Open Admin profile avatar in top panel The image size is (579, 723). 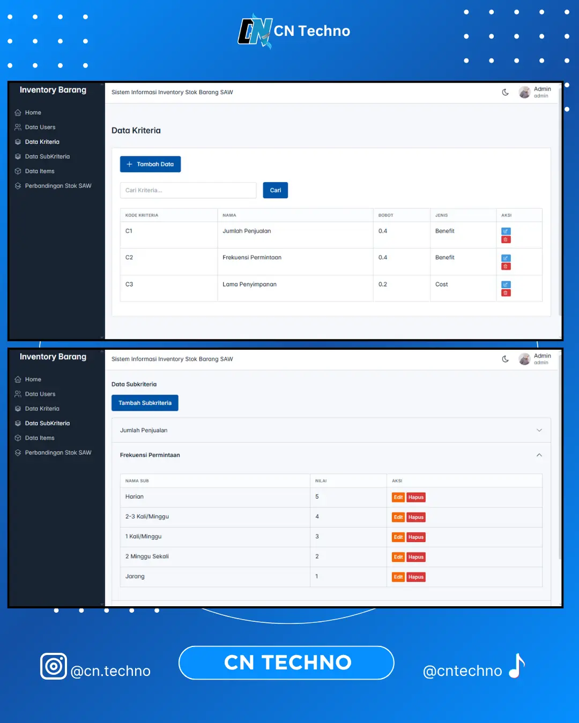[524, 92]
